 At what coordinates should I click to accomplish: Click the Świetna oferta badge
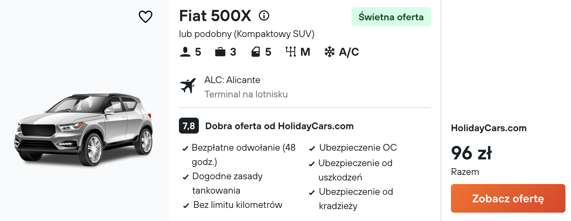391,17
